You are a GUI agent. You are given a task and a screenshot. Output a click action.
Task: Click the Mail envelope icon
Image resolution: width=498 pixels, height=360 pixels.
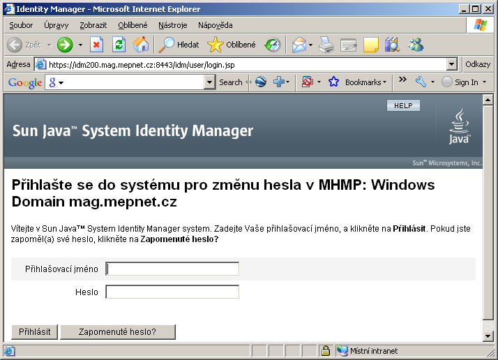point(299,45)
